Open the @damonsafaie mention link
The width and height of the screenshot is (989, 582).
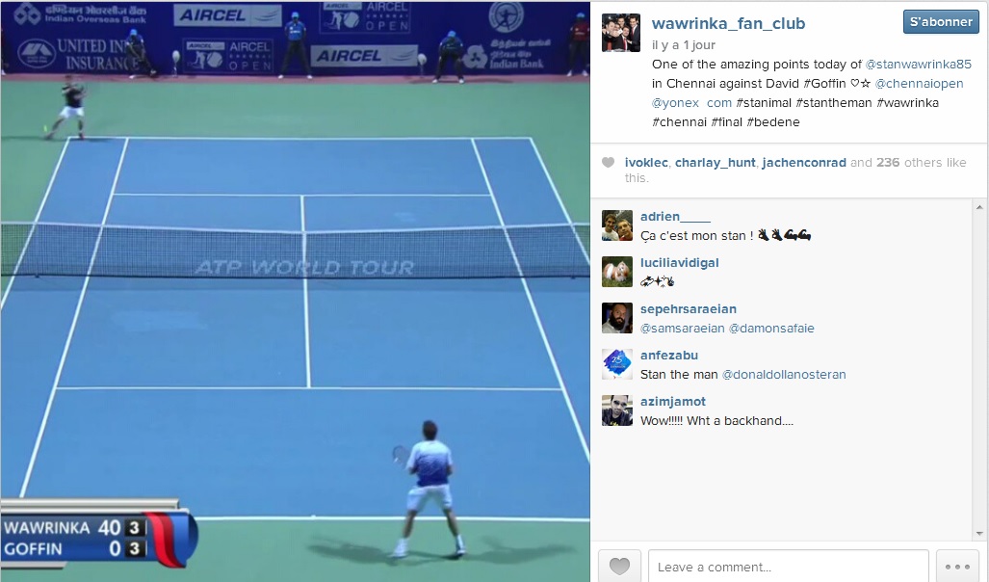tap(771, 329)
